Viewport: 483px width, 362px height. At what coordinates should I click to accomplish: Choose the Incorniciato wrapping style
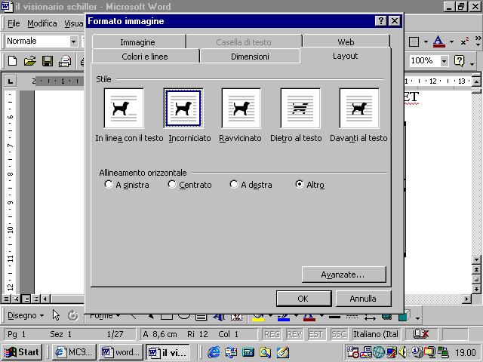coord(183,108)
